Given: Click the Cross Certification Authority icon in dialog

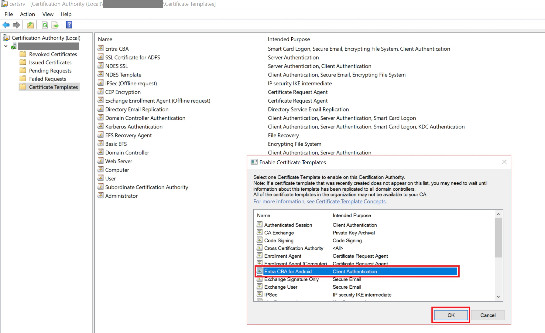Looking at the screenshot, I should point(259,248).
